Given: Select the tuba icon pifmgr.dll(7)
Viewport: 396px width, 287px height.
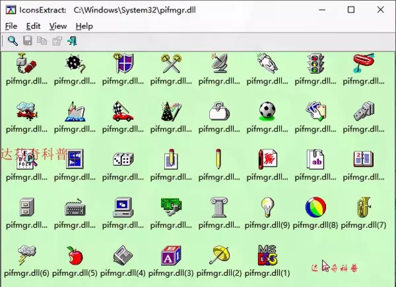Looking at the screenshot, I should (364, 207).
